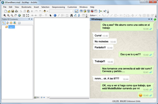Click the Fixed Zoom In arrows icon
The image size is (158, 104).
(24, 15)
